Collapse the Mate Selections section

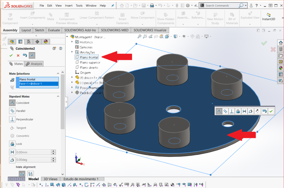[x=58, y=74]
